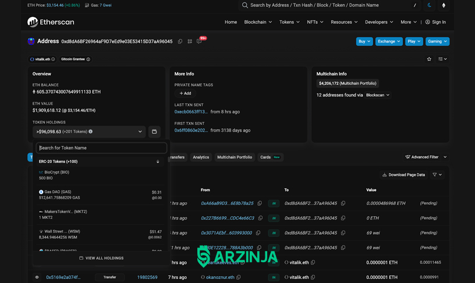
Task: Select Gas DAO (GAS) token
Action: (100, 195)
